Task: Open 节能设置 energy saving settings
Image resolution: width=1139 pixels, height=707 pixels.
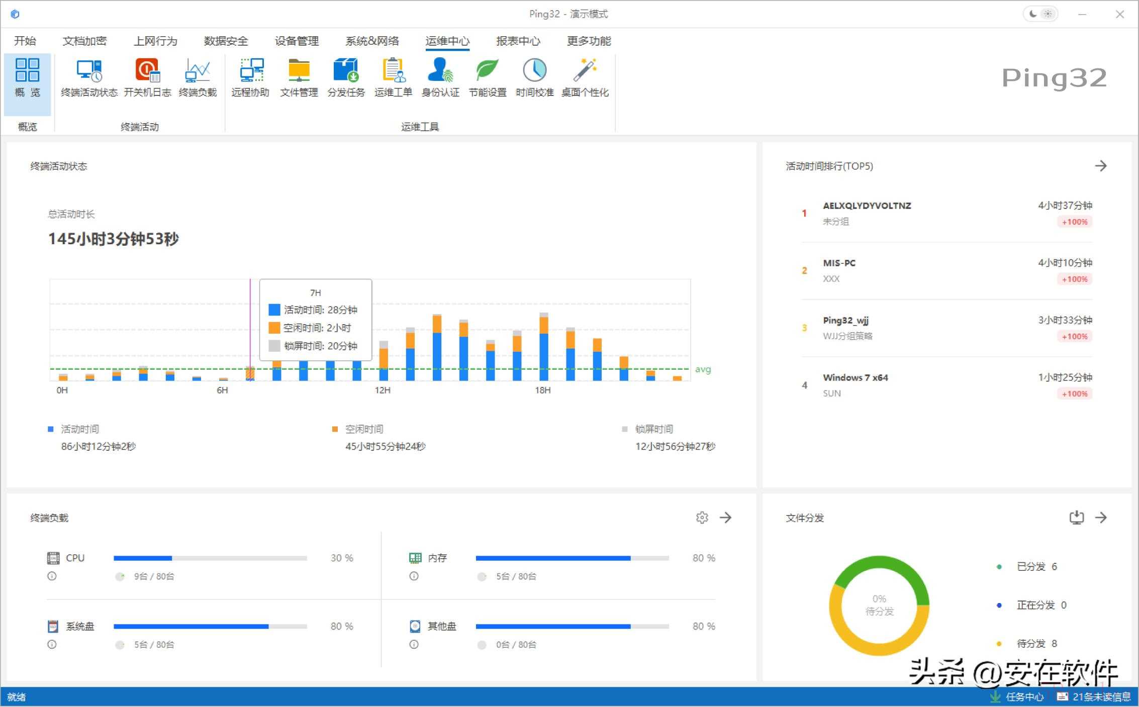Action: [x=487, y=78]
